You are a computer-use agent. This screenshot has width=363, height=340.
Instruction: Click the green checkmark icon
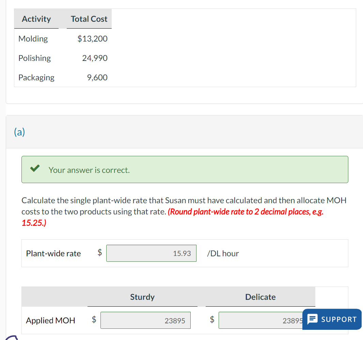coord(35,169)
